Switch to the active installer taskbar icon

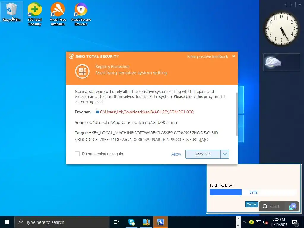click(161, 222)
